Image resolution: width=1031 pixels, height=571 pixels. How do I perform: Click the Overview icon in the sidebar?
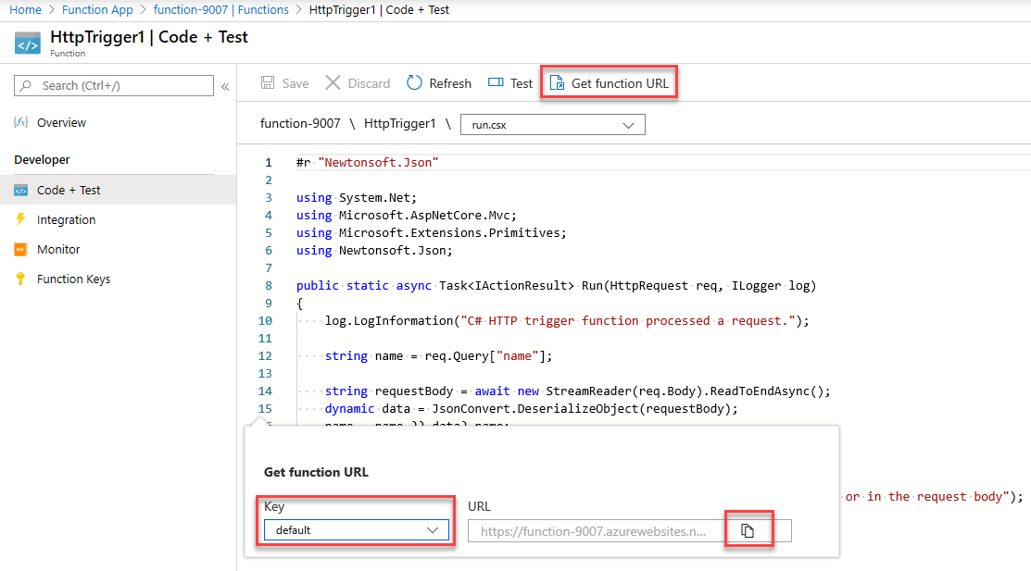(20, 121)
